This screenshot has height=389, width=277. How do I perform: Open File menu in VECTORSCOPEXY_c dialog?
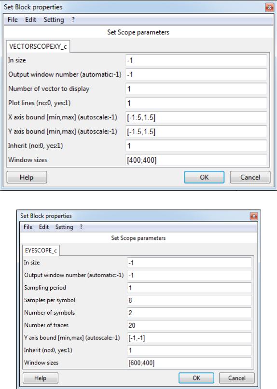click(13, 20)
